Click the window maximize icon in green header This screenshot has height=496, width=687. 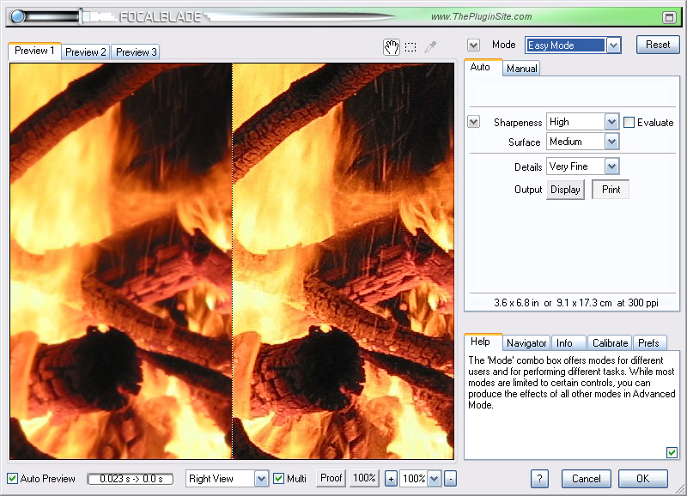click(x=669, y=17)
